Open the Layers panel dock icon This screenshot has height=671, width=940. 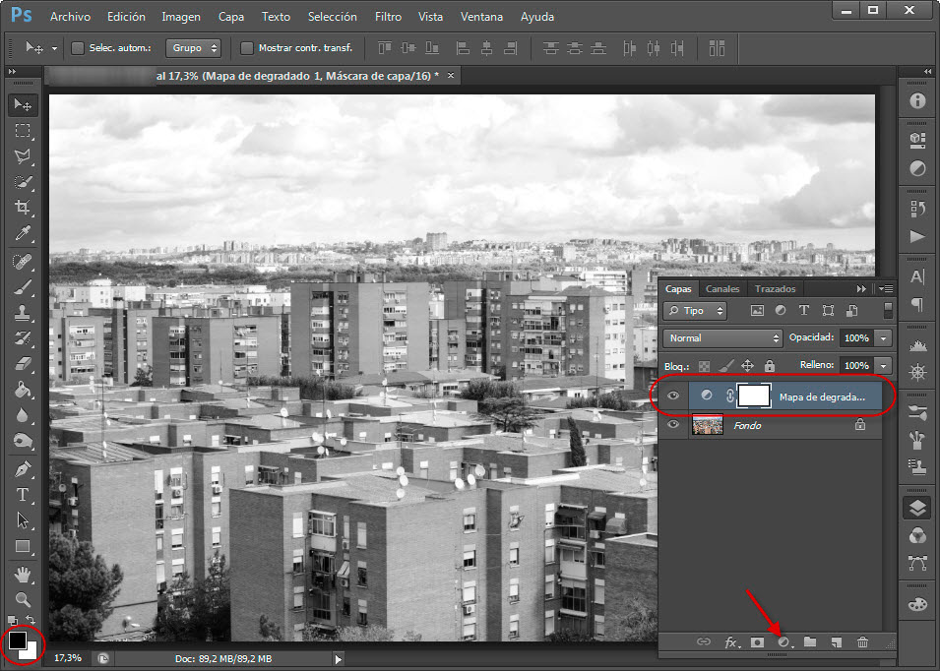coord(917,509)
